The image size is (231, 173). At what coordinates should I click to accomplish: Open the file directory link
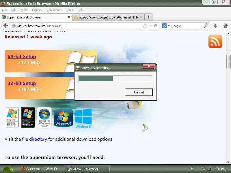pos(34,139)
